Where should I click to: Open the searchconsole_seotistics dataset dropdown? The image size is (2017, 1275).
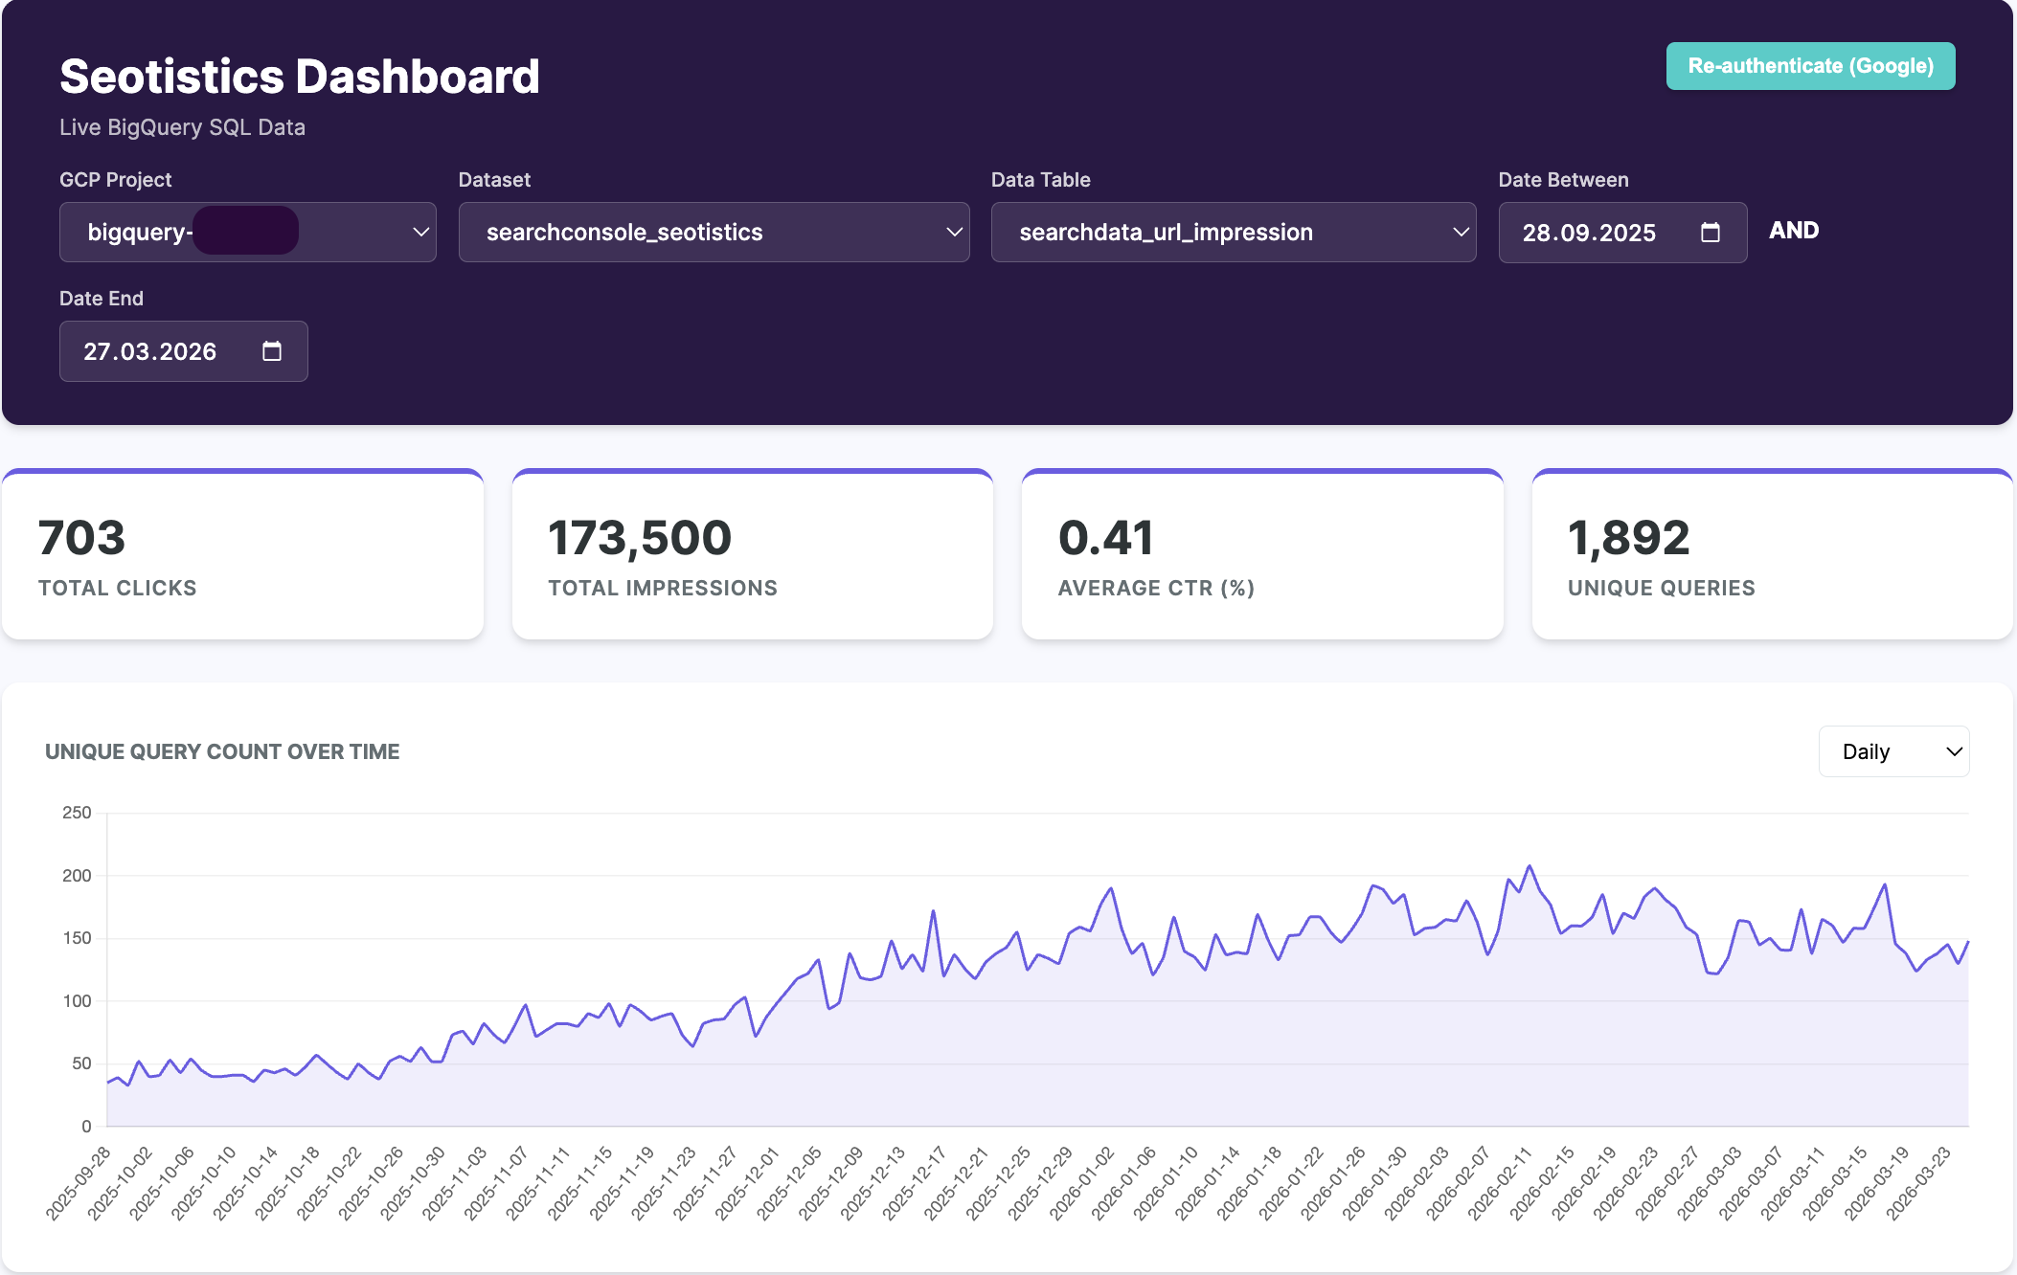point(714,232)
